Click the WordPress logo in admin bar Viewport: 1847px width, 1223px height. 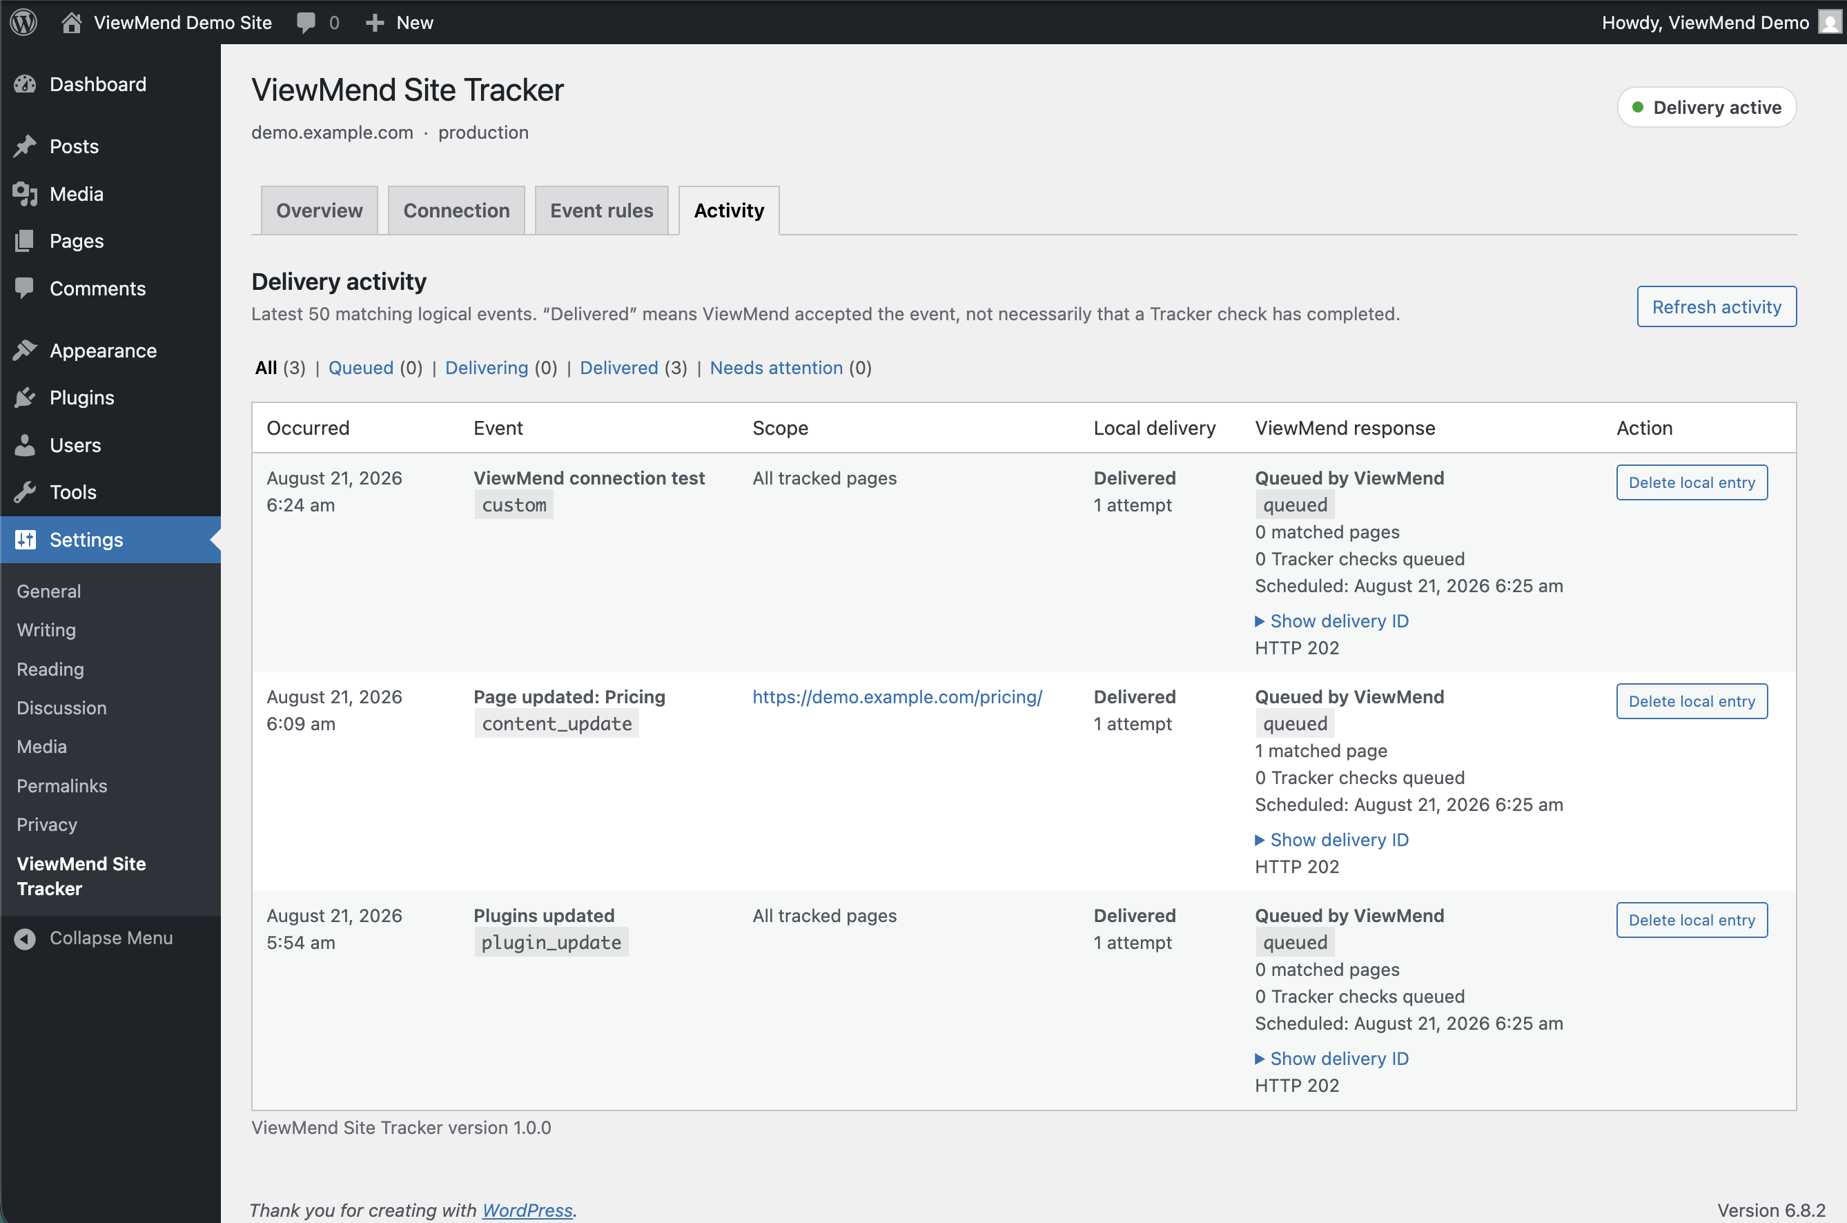tap(23, 22)
